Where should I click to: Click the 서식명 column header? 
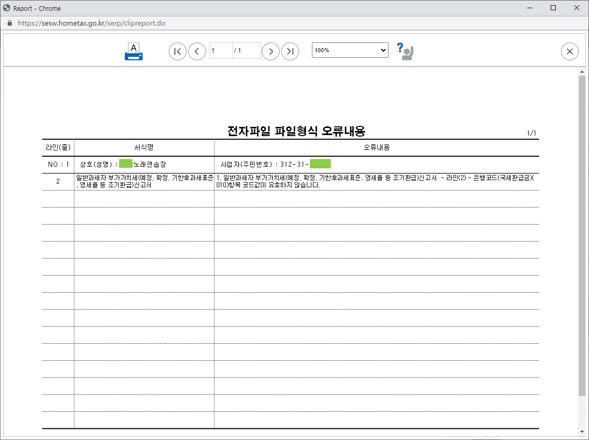[144, 147]
